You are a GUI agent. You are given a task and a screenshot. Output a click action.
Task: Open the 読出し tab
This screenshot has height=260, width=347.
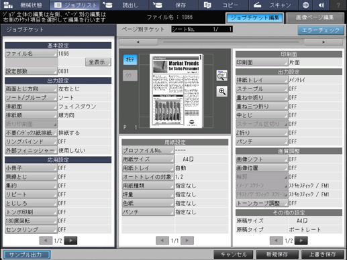[x=124, y=5]
